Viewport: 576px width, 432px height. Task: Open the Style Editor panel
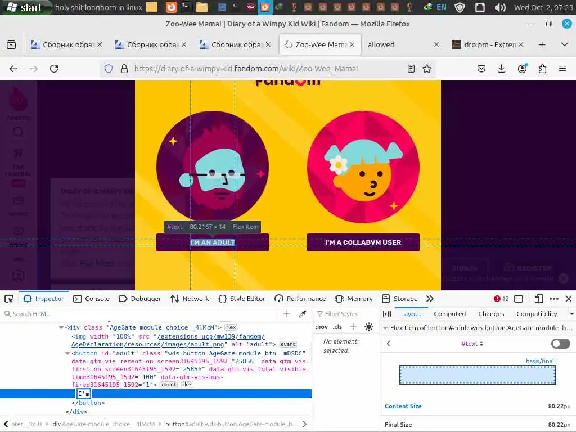coord(242,299)
